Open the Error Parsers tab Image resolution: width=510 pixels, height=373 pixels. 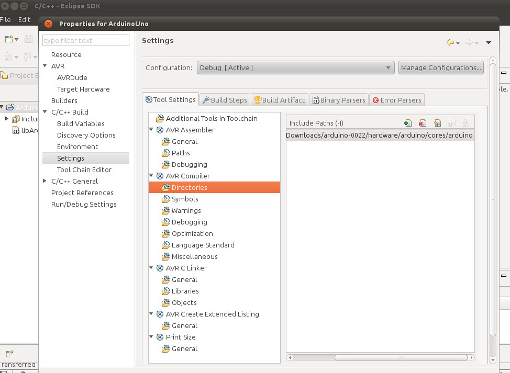point(396,100)
